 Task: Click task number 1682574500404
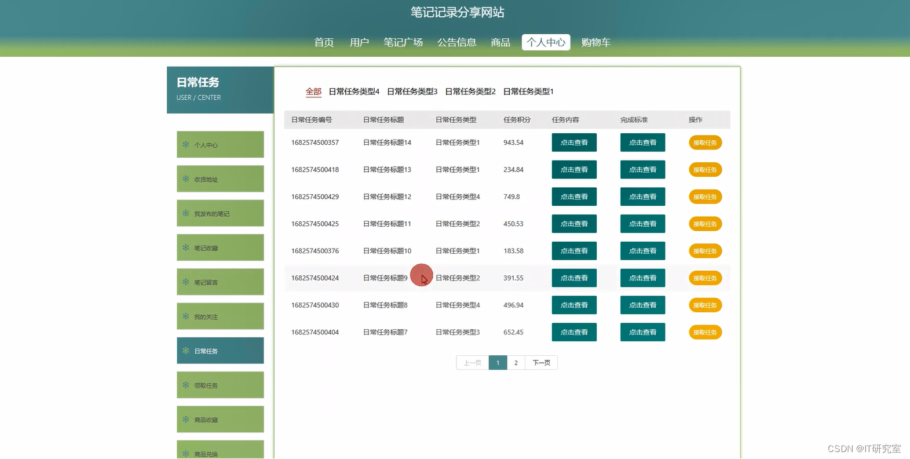point(315,332)
